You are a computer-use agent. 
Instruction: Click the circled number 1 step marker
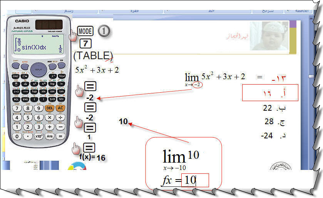pyautogui.click(x=103, y=31)
